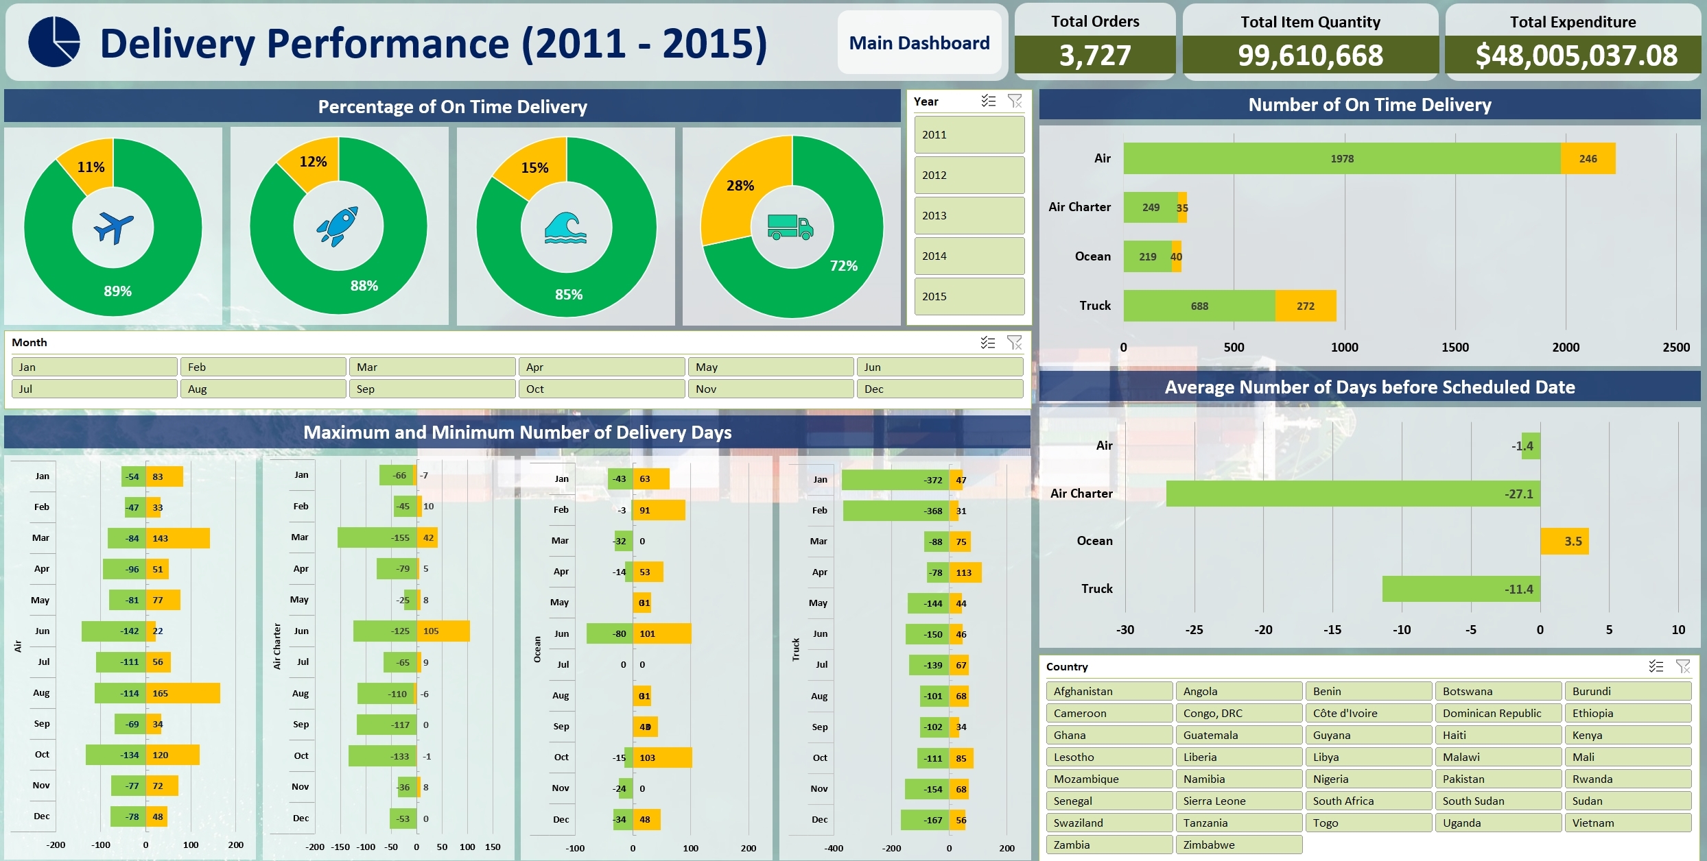The image size is (1707, 861).
Task: Select Jan in the Month slicer
Action: tap(94, 367)
